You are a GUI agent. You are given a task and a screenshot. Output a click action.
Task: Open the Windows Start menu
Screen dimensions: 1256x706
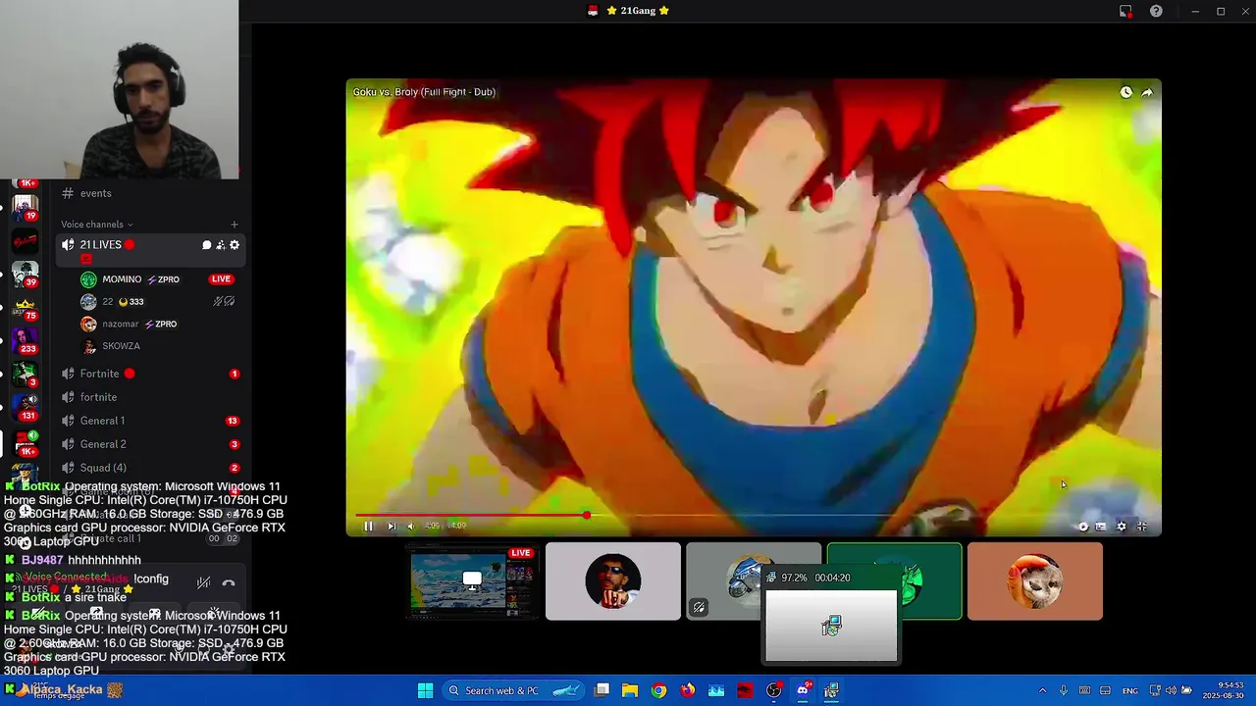click(x=425, y=690)
